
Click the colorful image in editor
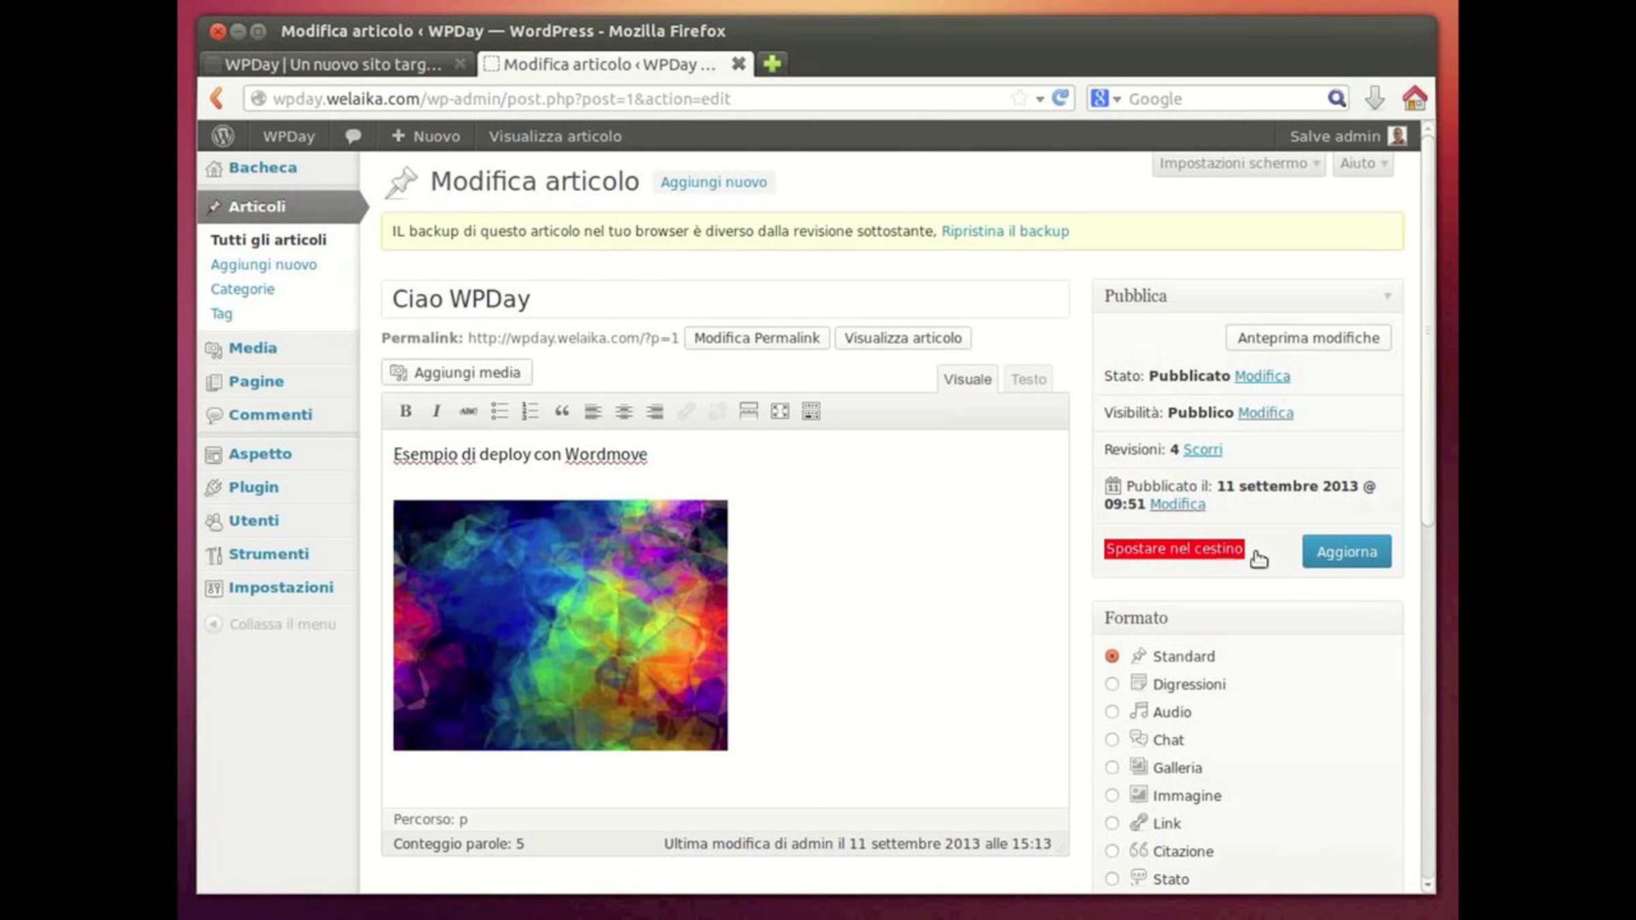560,626
